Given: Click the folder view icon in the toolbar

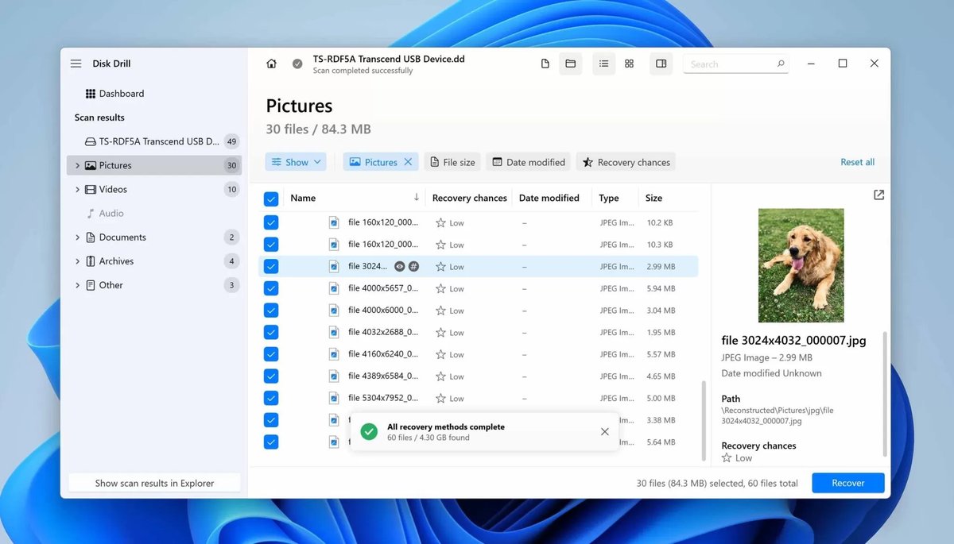Looking at the screenshot, I should (570, 64).
